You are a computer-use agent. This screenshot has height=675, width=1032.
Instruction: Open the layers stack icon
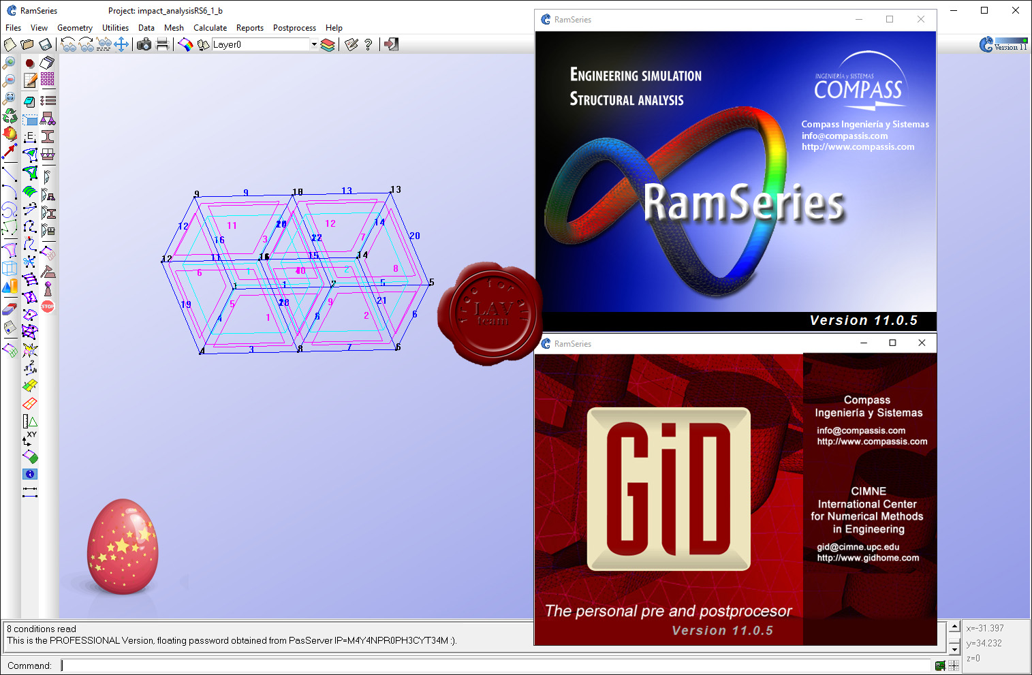(328, 44)
